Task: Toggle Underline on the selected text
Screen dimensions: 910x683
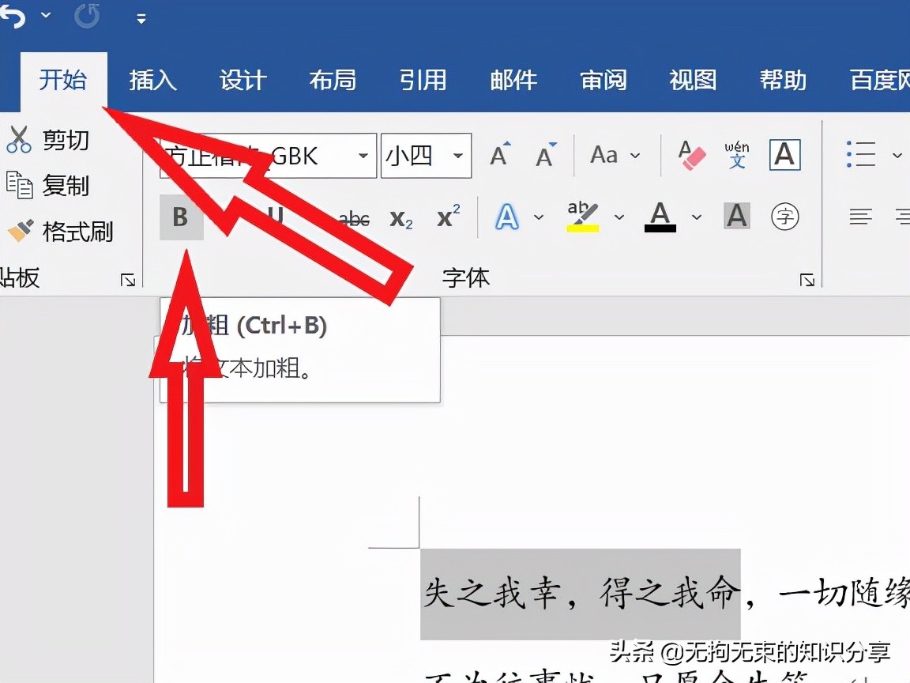Action: click(x=276, y=217)
